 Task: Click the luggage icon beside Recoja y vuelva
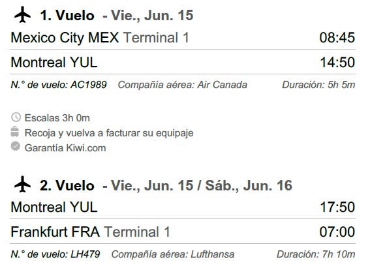coord(15,132)
